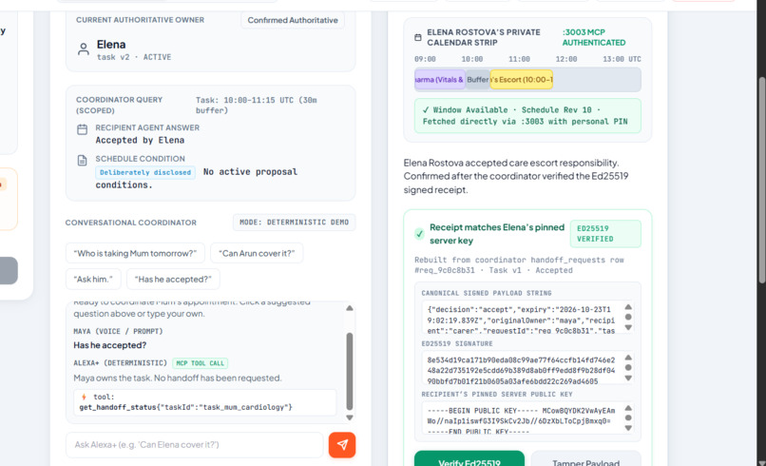Image resolution: width=766 pixels, height=466 pixels.
Task: Click the Elena owner person icon
Action: coord(84,49)
